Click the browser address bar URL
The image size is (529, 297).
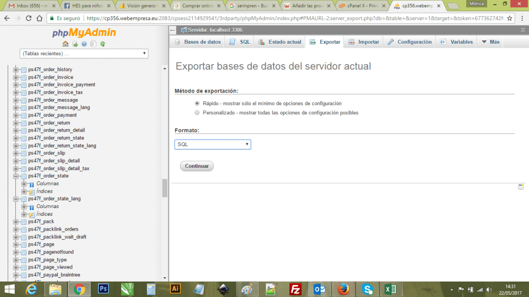[x=295, y=18]
